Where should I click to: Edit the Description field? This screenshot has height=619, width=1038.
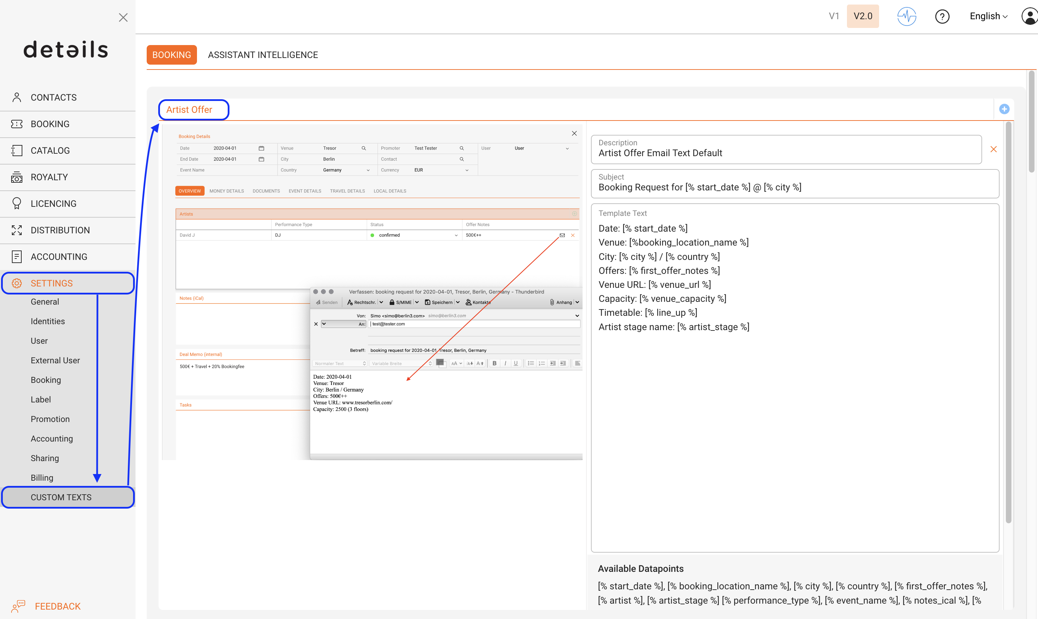point(786,149)
